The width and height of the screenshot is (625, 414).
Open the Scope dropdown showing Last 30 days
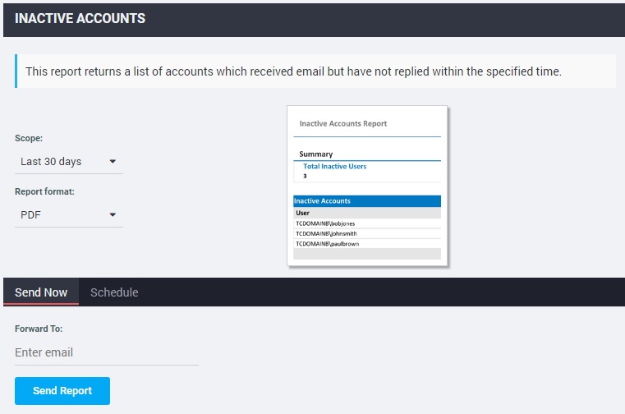[69, 162]
